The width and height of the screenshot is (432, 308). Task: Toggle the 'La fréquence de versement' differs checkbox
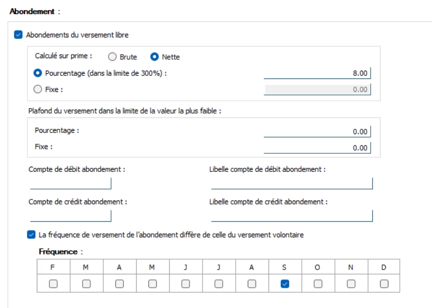coord(32,235)
